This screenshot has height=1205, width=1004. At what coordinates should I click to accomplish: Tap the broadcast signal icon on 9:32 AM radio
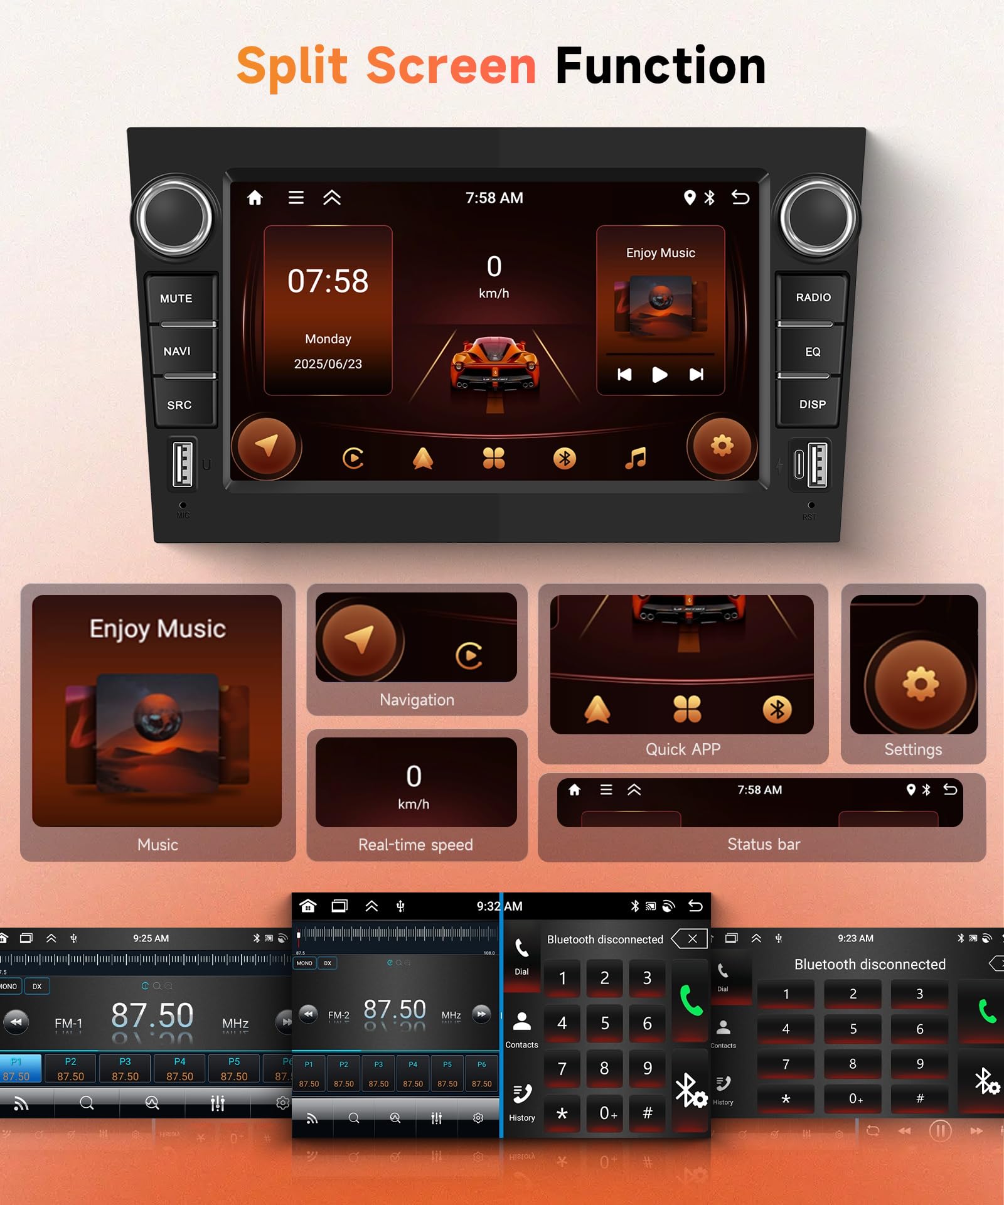pos(312,1118)
